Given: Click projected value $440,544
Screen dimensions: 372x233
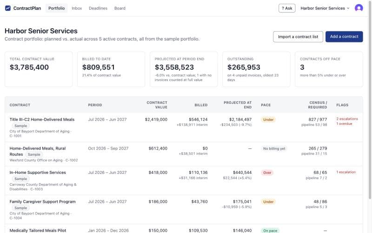Looking at the screenshot, I should point(242,172).
